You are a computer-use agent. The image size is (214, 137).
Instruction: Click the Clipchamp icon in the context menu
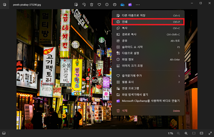(x=118, y=101)
